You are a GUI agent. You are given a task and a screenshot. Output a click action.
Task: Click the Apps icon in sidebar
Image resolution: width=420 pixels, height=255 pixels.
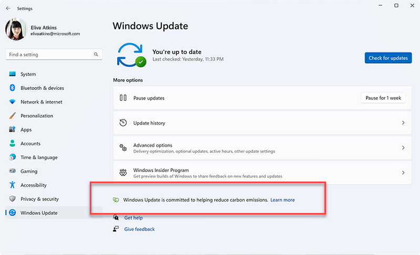tap(12, 130)
